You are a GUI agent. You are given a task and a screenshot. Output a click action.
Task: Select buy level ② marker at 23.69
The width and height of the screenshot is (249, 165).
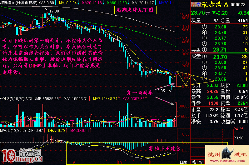(x=204, y=62)
